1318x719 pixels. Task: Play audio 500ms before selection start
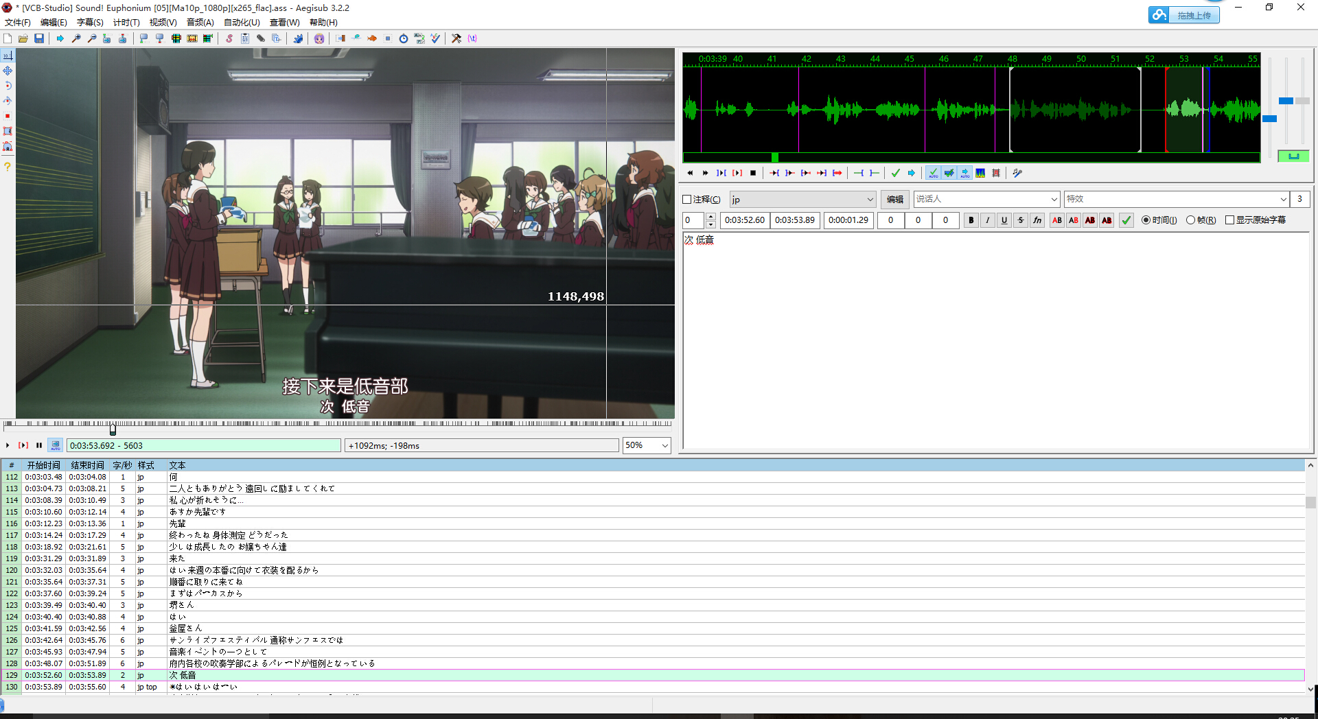[774, 173]
